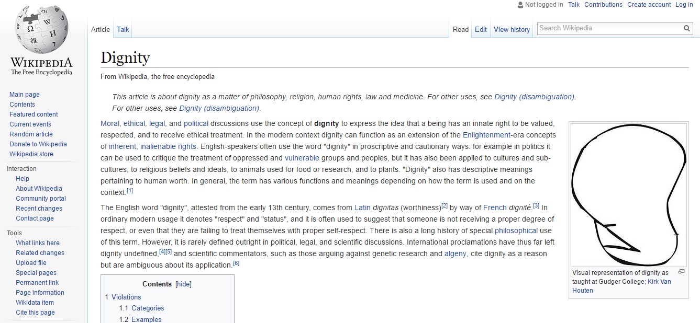Click Permanent link

[x=37, y=283]
